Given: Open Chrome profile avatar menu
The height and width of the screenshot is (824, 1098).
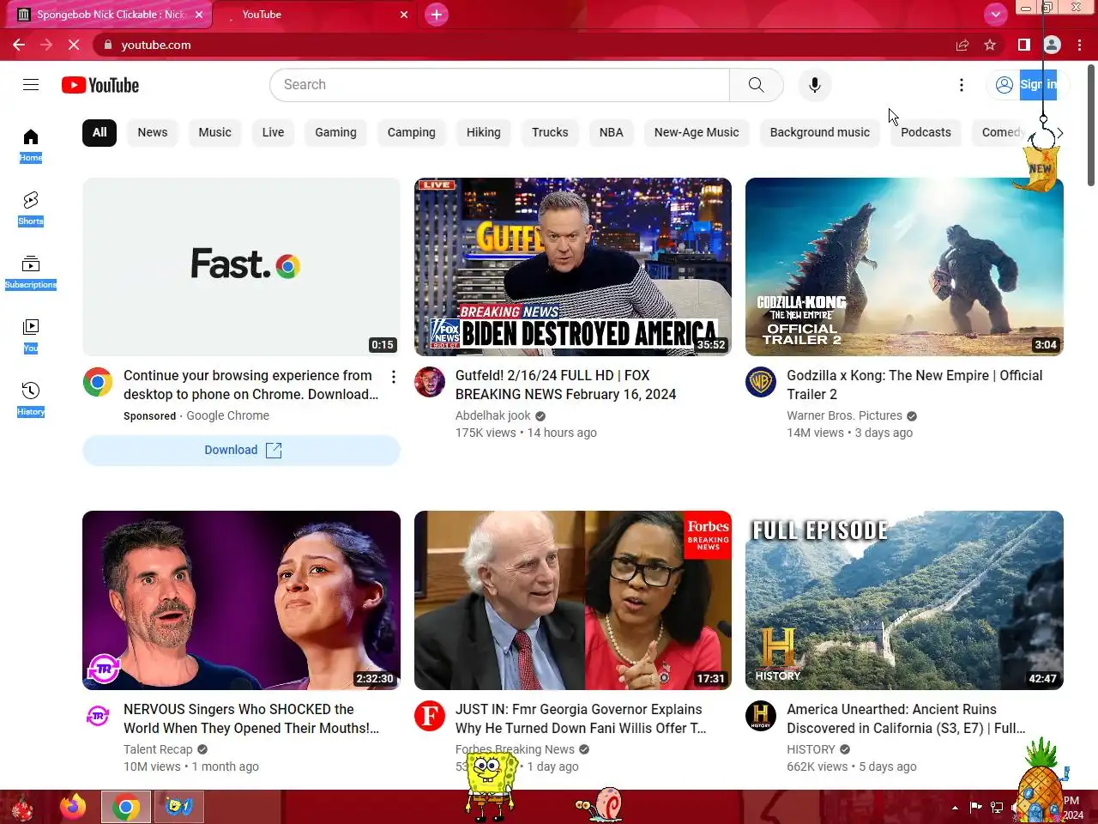Looking at the screenshot, I should coord(1053,45).
